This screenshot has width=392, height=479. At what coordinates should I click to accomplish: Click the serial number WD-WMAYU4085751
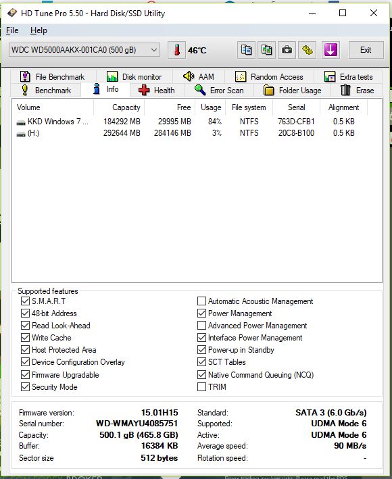[137, 424]
